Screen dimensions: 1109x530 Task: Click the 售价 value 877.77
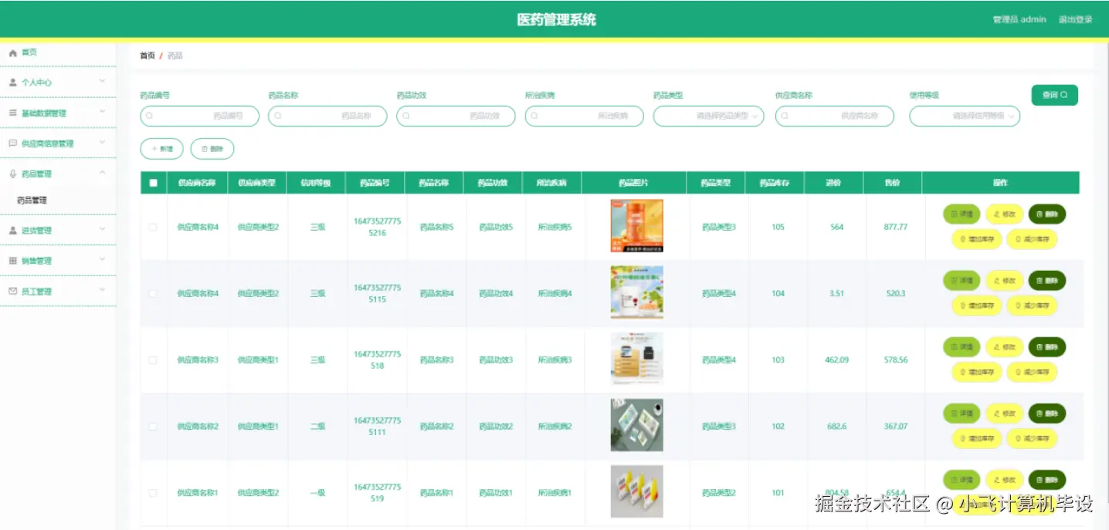tap(896, 227)
